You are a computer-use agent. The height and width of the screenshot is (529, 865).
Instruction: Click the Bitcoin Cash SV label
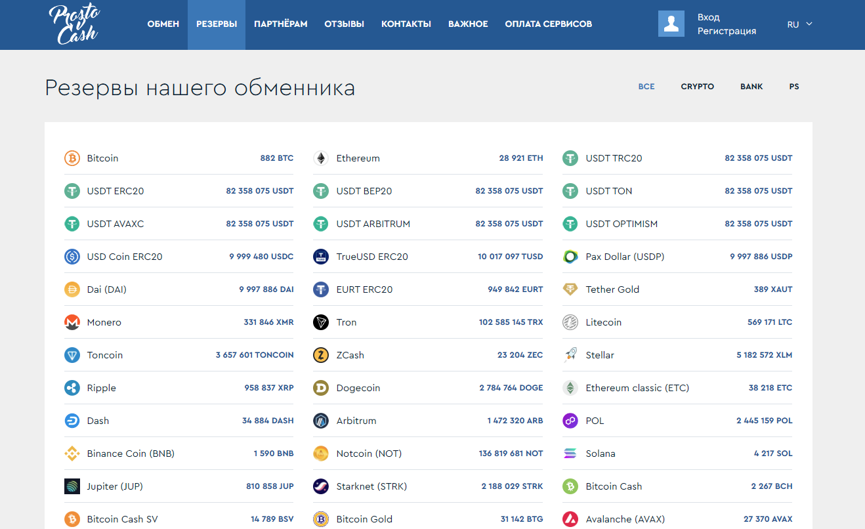point(123,519)
